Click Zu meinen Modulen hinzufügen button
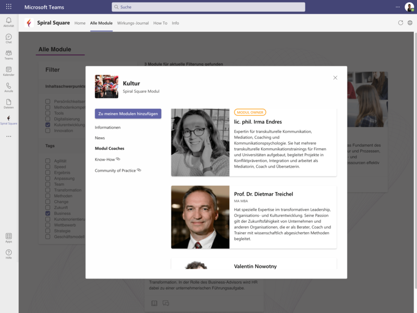Image resolution: width=417 pixels, height=313 pixels. tap(128, 114)
